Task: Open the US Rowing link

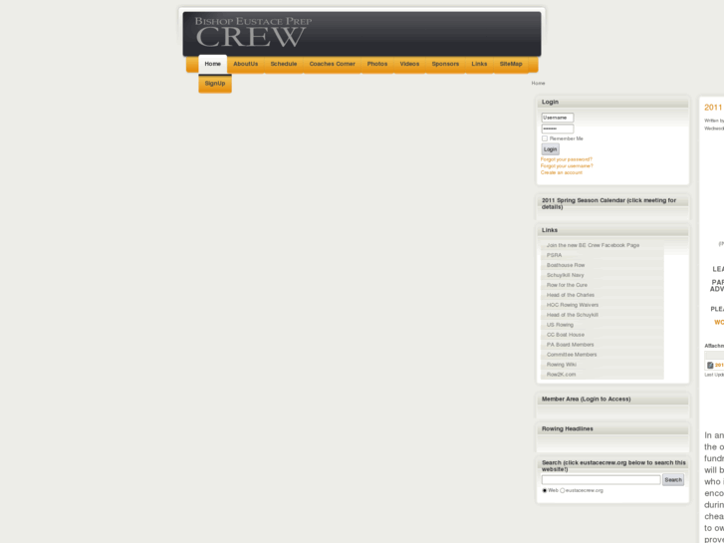Action: (560, 325)
